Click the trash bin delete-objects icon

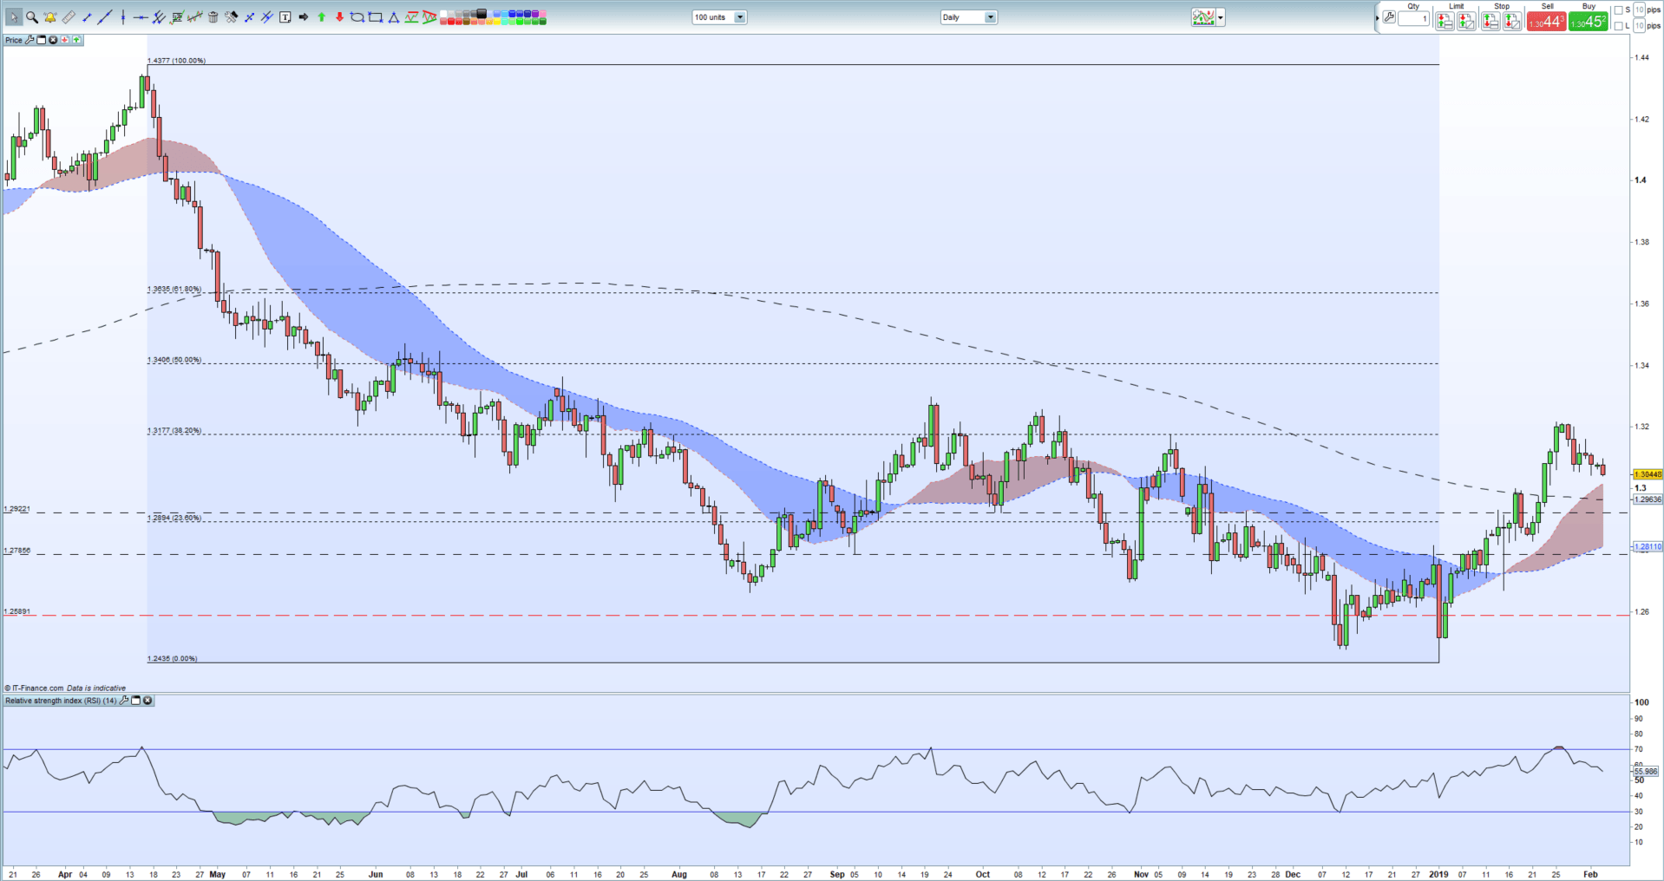213,17
